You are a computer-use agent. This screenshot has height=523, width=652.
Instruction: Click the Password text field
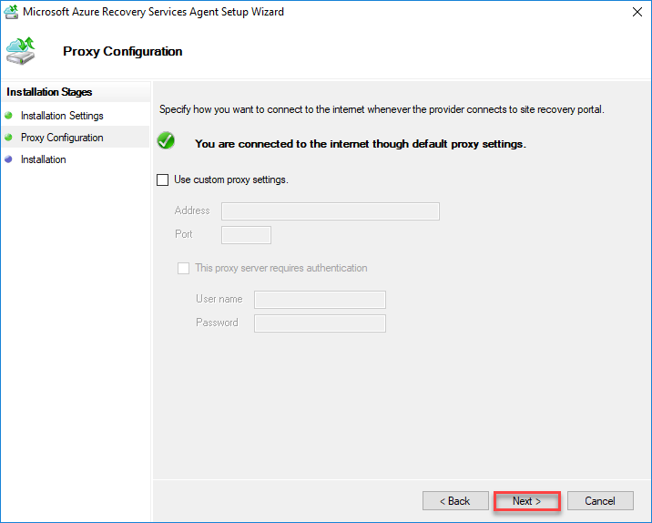tap(320, 323)
